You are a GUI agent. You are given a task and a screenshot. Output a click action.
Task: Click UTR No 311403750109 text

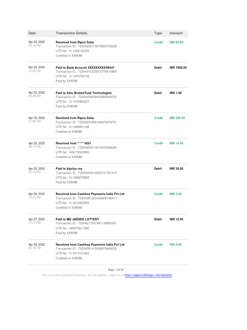coord(72,76)
